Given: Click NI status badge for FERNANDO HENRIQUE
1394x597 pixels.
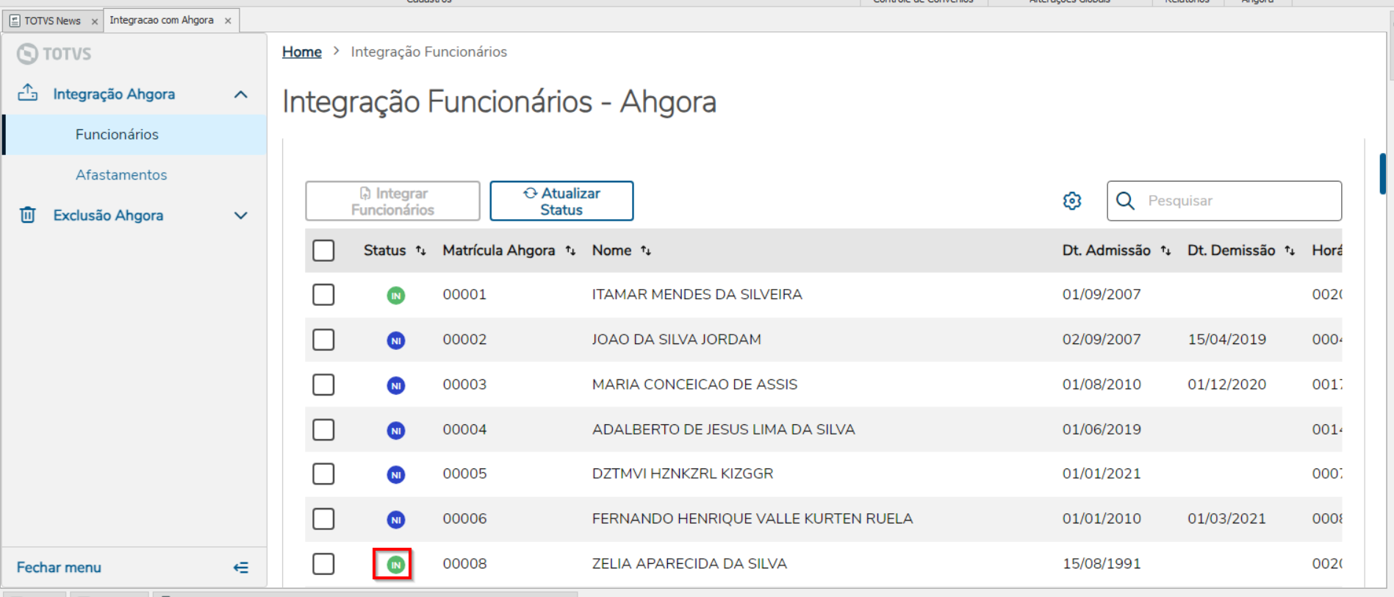Looking at the screenshot, I should (396, 520).
